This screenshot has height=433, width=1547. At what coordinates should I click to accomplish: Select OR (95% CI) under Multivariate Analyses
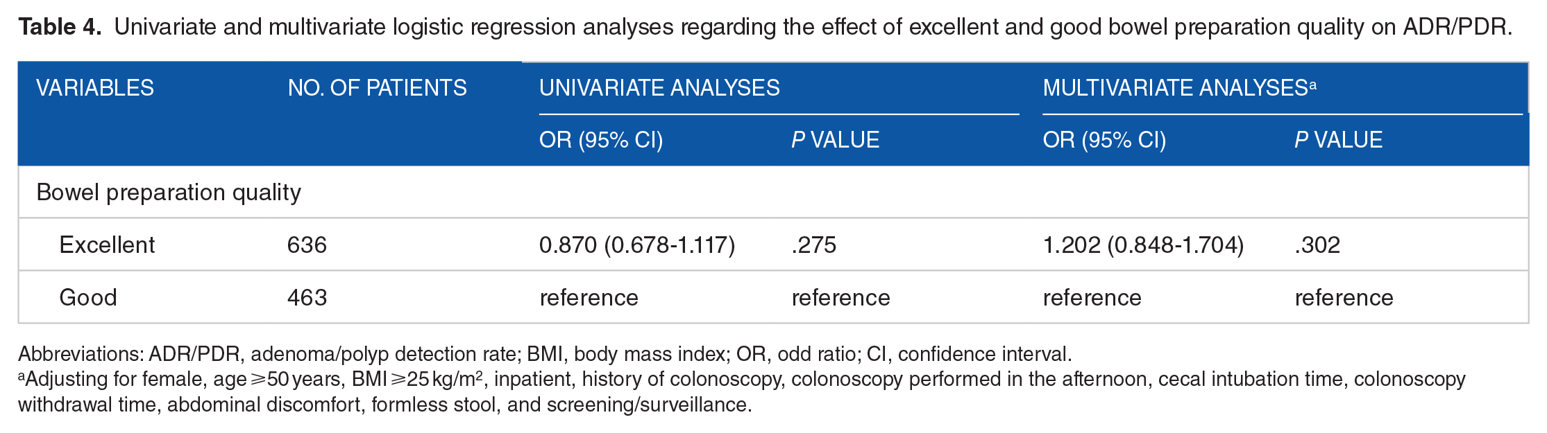point(1104,140)
